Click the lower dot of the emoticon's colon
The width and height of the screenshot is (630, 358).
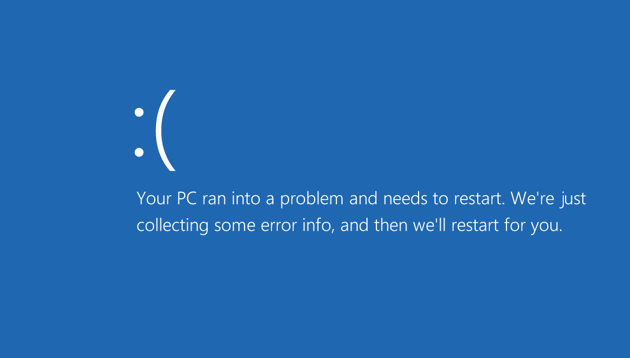(138, 152)
